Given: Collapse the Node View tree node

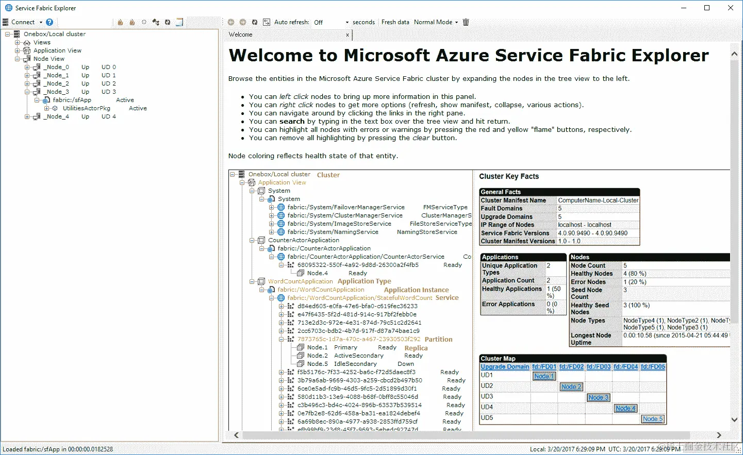Looking at the screenshot, I should pos(18,59).
